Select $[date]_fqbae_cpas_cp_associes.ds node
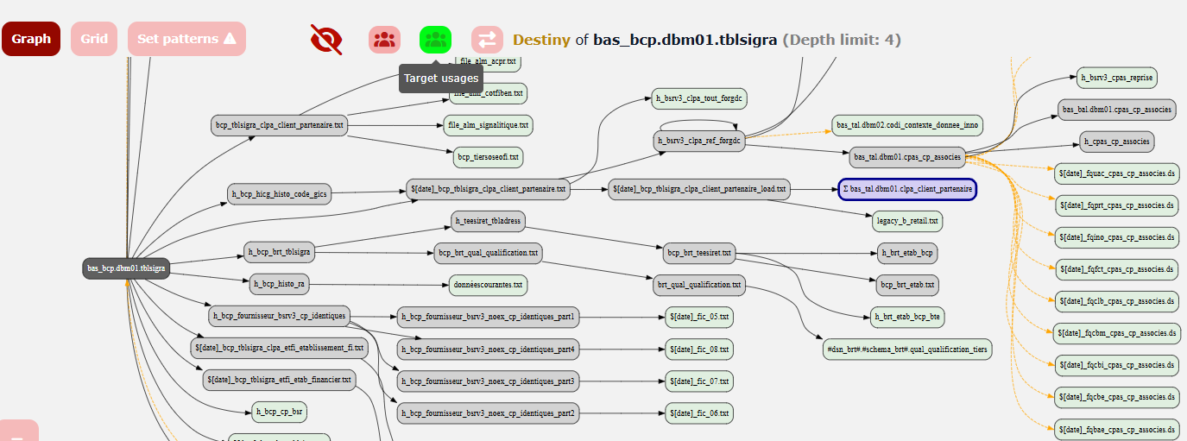 [1117, 429]
